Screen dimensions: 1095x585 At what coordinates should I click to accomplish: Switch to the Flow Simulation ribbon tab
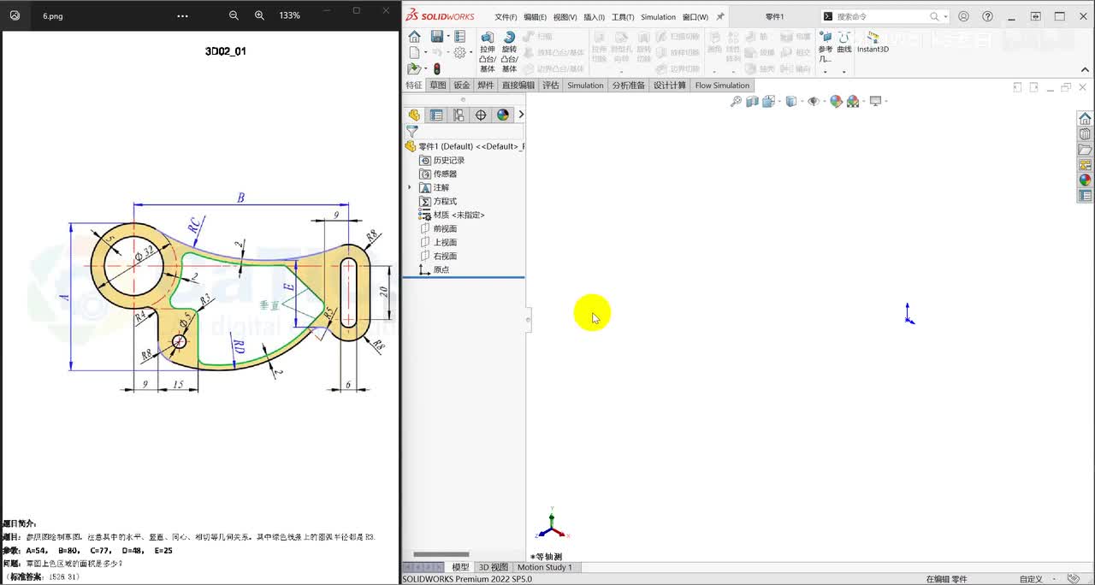tap(722, 86)
